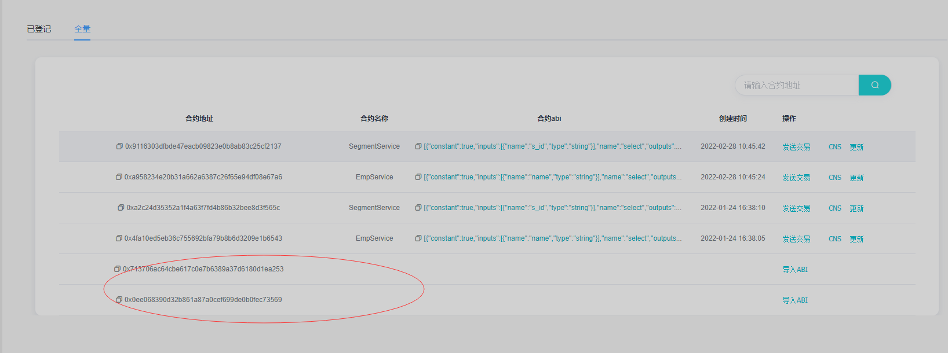This screenshot has height=353, width=948.
Task: Copy address 0x0ee068390d32b861a87a0cef699de0b0fec73569
Action: click(x=119, y=300)
